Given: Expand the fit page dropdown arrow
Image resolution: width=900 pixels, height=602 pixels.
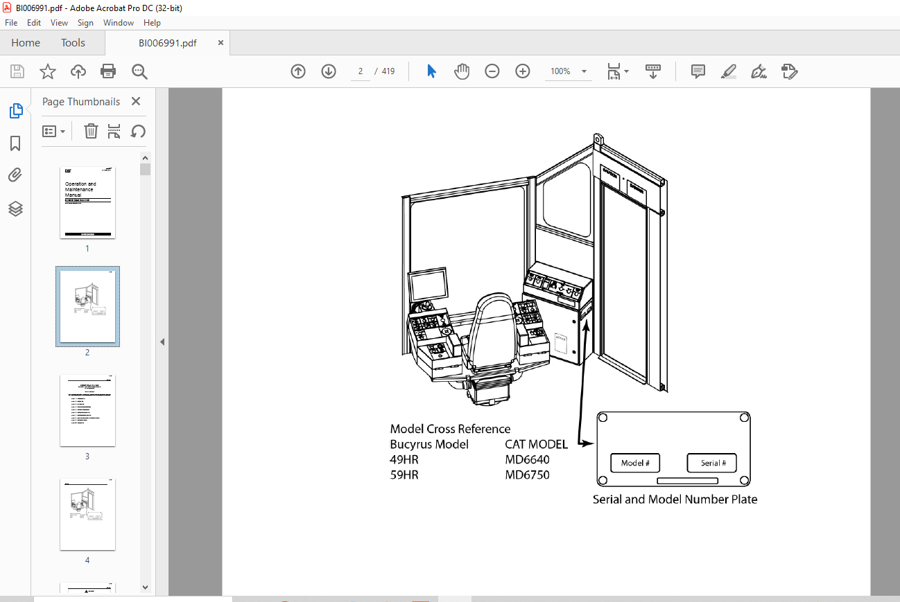Looking at the screenshot, I should pyautogui.click(x=627, y=71).
